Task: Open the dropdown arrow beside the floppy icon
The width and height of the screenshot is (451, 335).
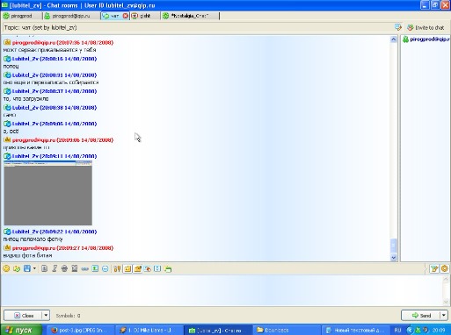Action: [x=34, y=268]
